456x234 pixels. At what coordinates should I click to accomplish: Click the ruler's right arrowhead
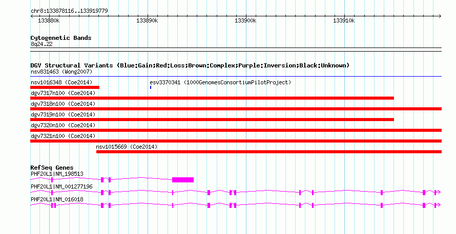click(x=440, y=16)
